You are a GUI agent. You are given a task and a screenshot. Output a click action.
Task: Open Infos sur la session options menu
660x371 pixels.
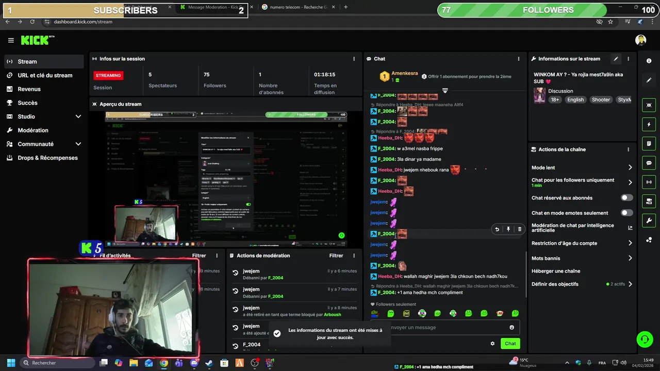(354, 59)
